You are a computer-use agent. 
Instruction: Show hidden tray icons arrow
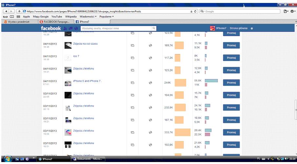[268, 159]
